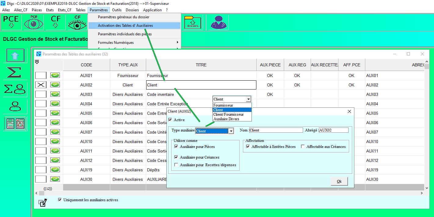Viewport: 434px width, 217px height.
Task: Open the Dossiers folder icon
Action: [x=193, y=22]
